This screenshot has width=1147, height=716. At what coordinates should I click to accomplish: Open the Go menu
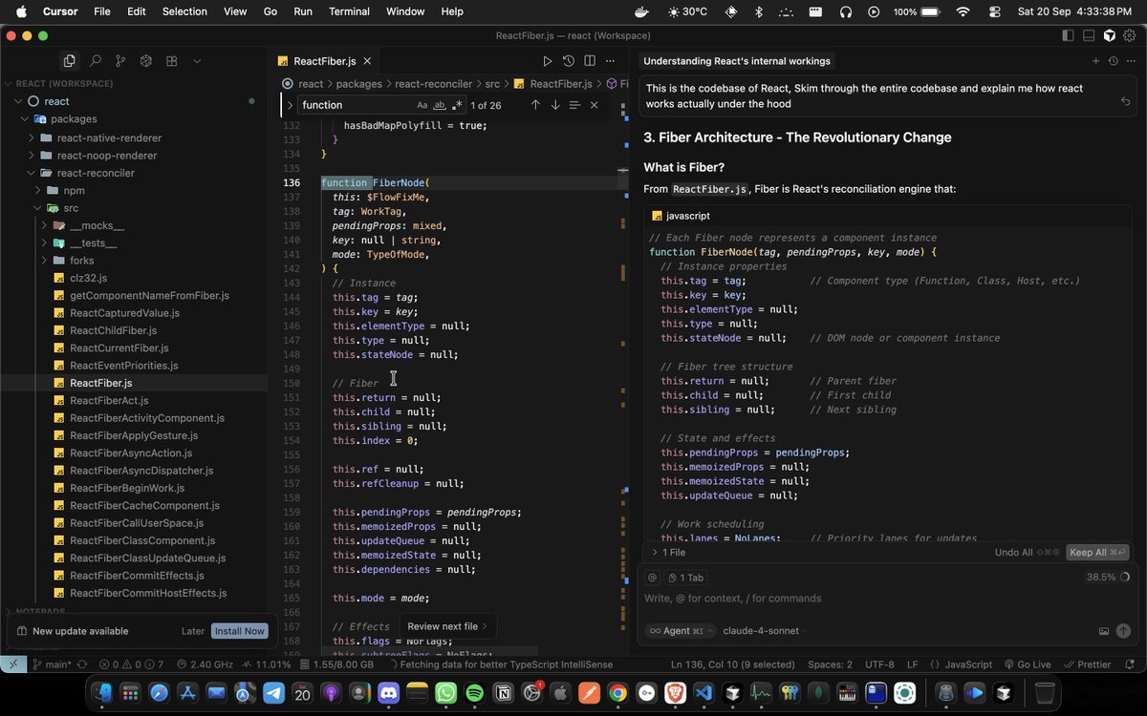point(270,11)
